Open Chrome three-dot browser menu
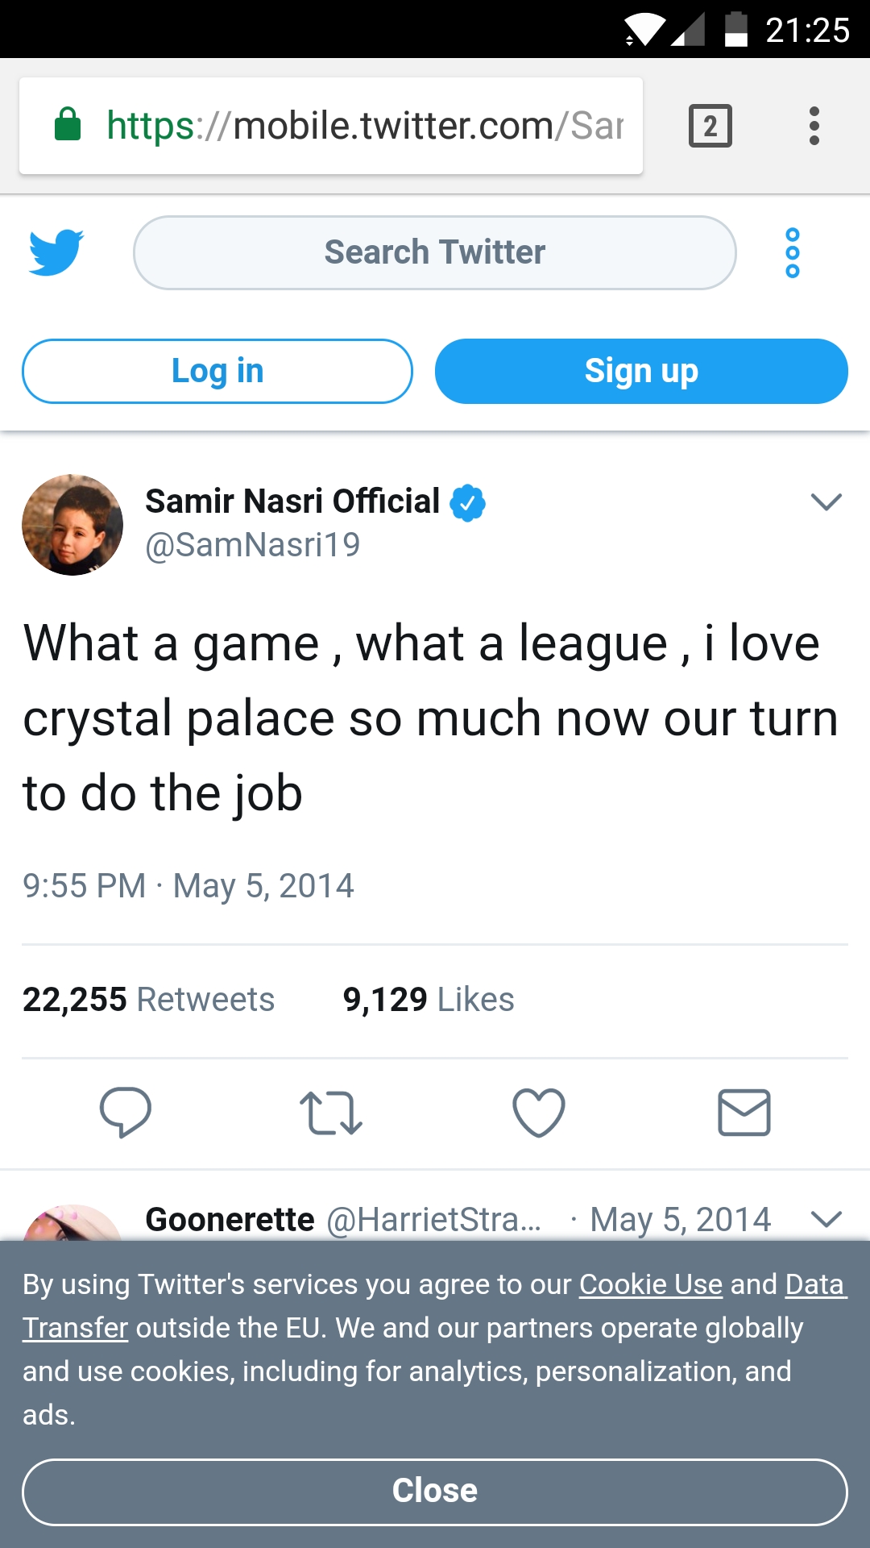Viewport: 870px width, 1548px height. 814,127
